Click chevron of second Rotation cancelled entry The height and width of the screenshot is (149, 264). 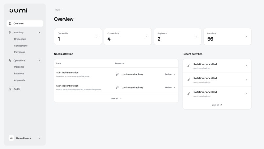point(246,80)
